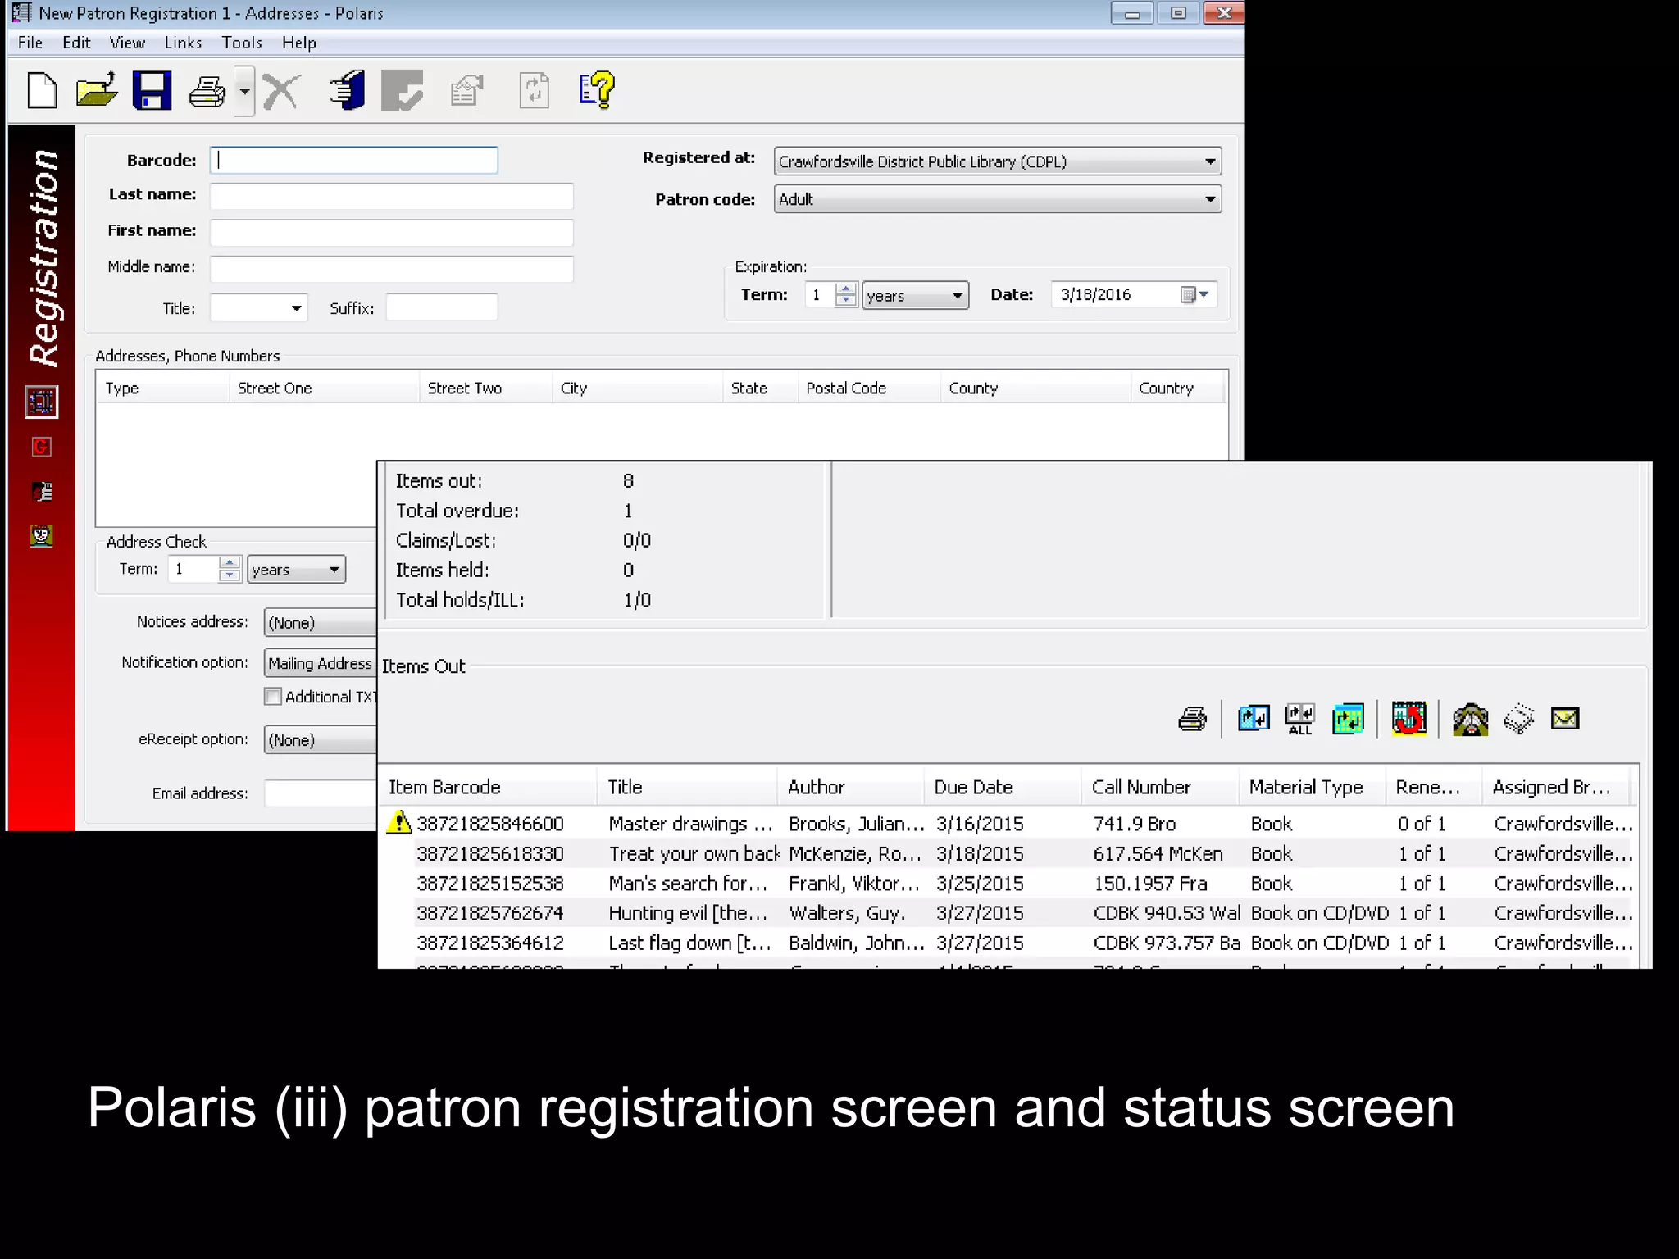Select the red G General view sidebar icon
Screen dimensions: 1679x1259
pos(41,447)
